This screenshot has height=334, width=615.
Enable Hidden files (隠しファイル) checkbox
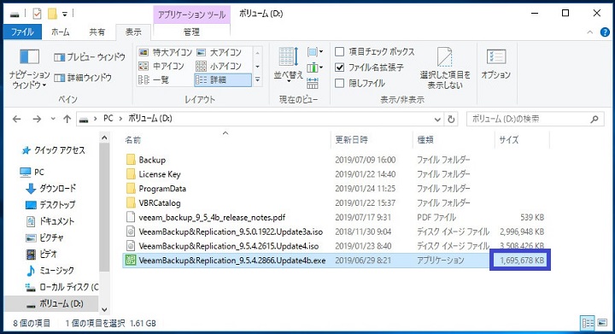(340, 83)
